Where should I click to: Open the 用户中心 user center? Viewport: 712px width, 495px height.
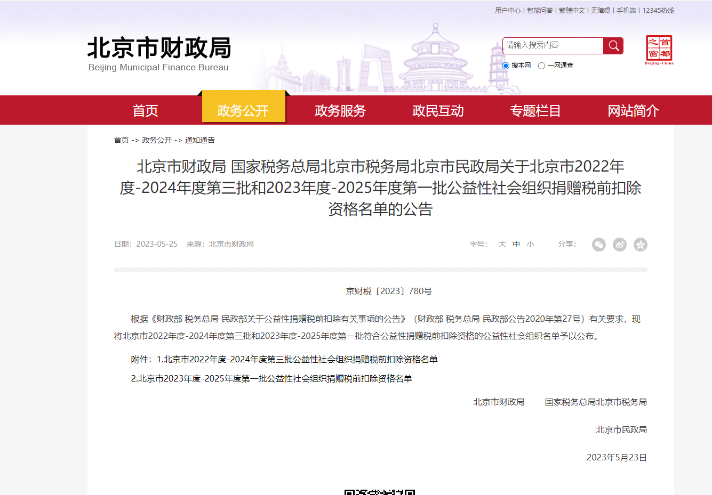tap(508, 10)
